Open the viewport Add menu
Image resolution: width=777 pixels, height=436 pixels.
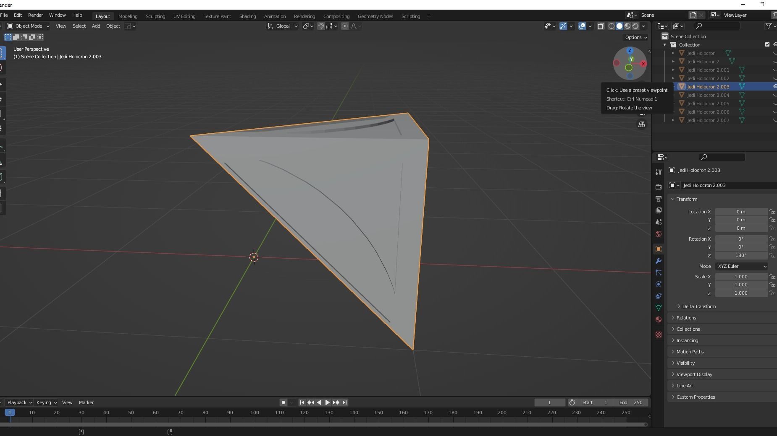pos(96,26)
